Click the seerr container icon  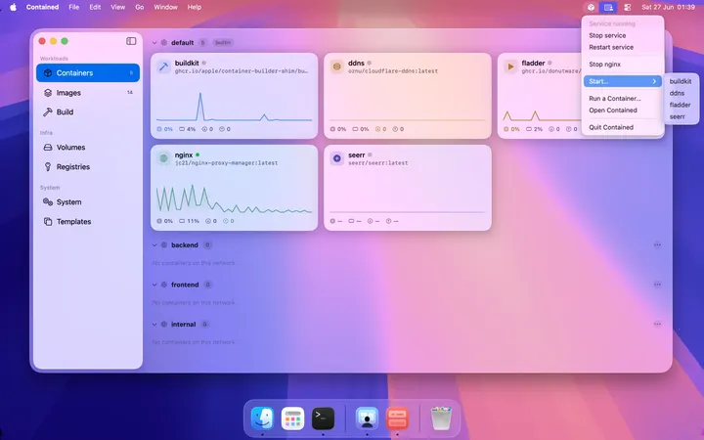tap(336, 158)
